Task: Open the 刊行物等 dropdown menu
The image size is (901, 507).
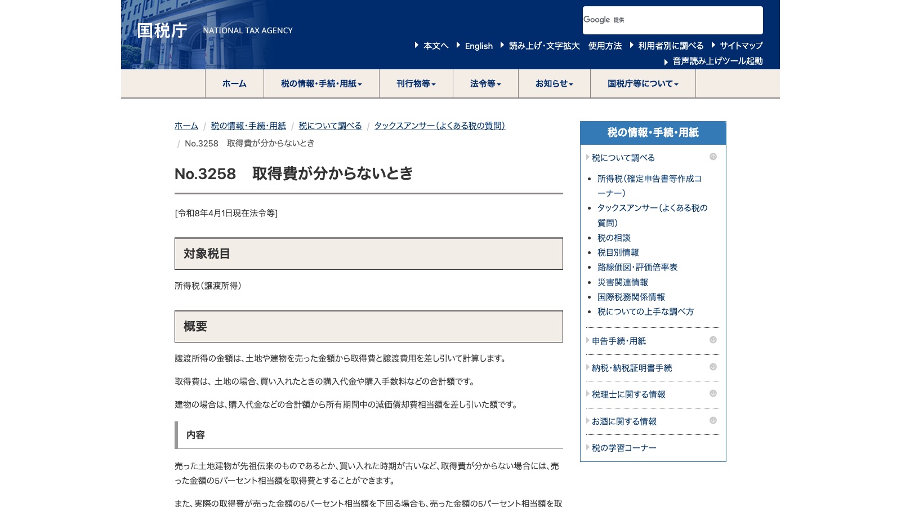Action: tap(416, 83)
